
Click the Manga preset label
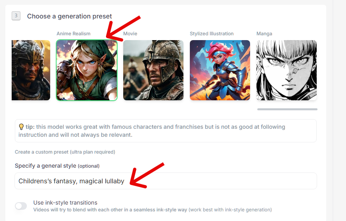[x=265, y=34]
